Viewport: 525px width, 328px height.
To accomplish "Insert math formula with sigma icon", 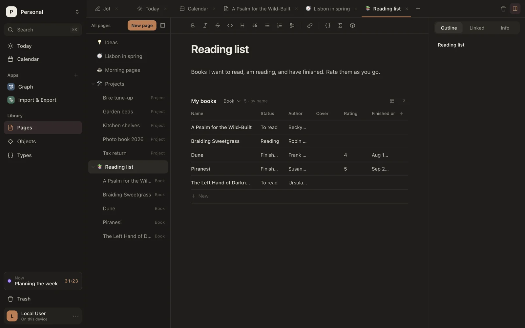I will [340, 26].
